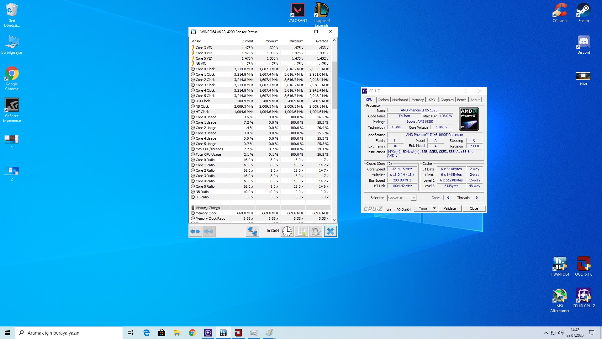The width and height of the screenshot is (602, 339).
Task: Select the Total CPU Usage sensor row
Action: (260, 154)
